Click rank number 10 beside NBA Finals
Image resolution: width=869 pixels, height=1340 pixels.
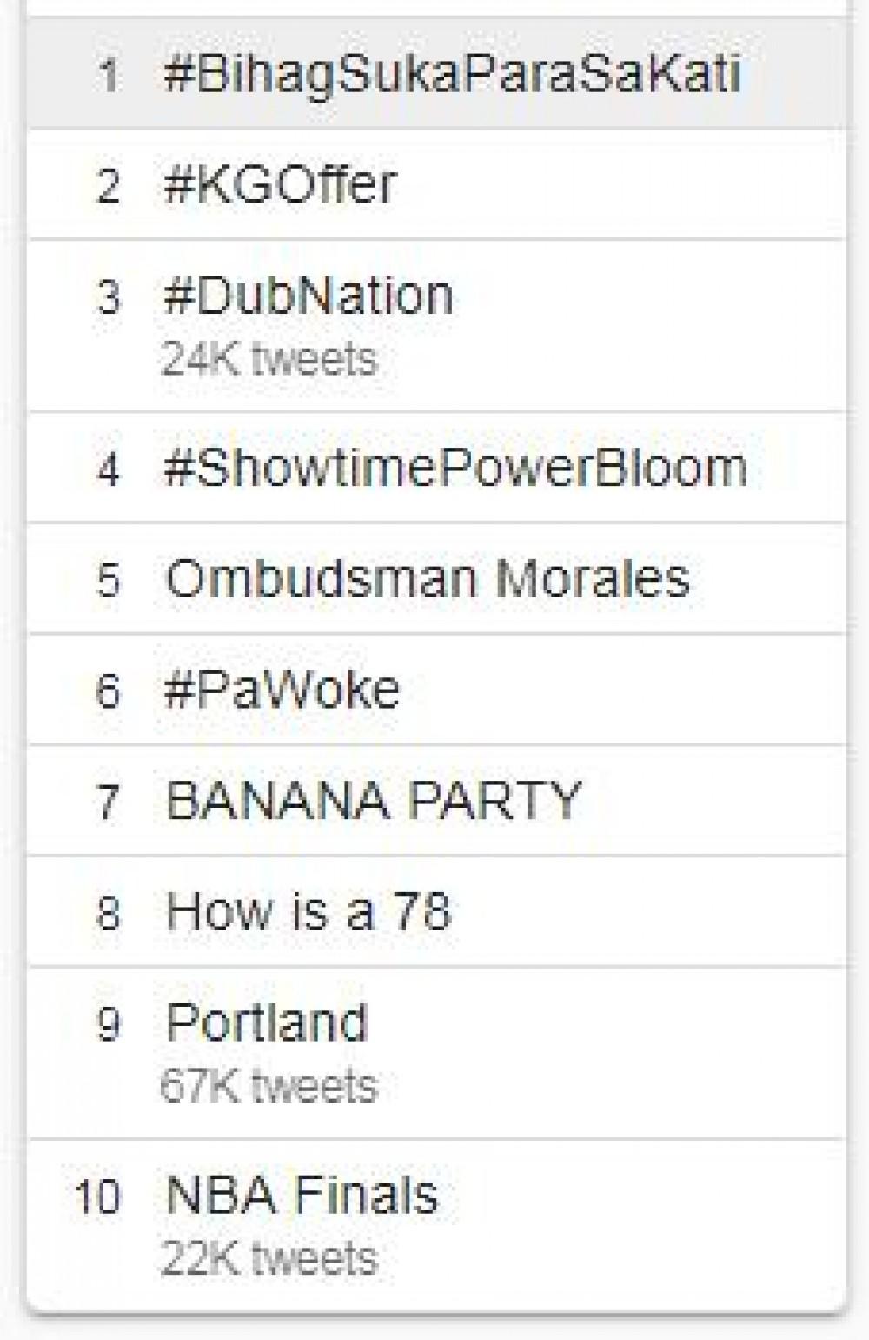pyautogui.click(x=97, y=1197)
